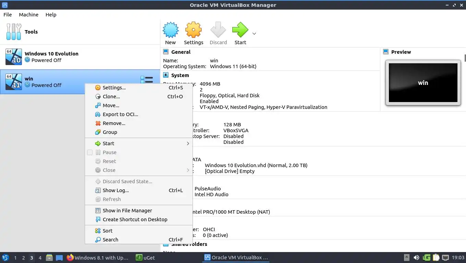The height and width of the screenshot is (263, 466).
Task: Click the Windows 10 Evolution.vhd storage entry
Action: click(256, 165)
